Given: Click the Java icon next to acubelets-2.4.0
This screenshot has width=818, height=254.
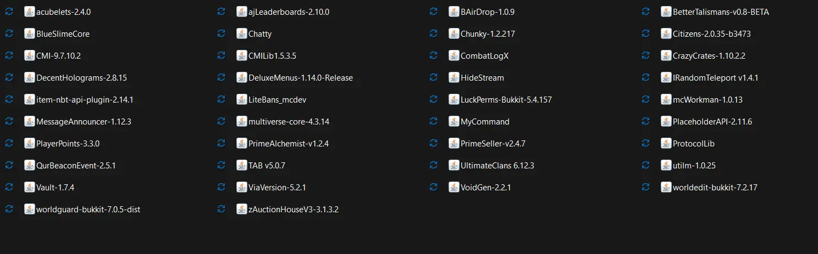Looking at the screenshot, I should [x=29, y=12].
